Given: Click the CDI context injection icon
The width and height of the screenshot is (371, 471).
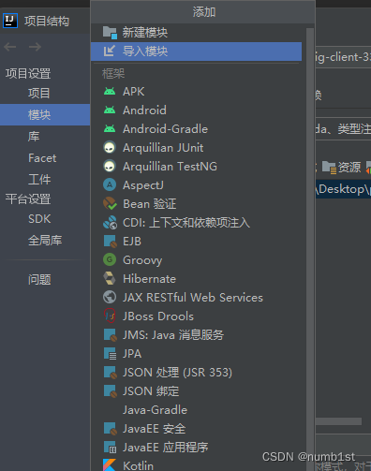Looking at the screenshot, I should click(x=110, y=223).
